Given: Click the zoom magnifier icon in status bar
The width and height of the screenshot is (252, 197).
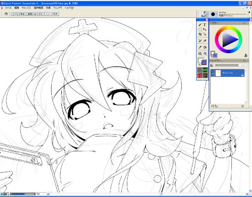Looking at the screenshot, I should [x=8, y=194].
